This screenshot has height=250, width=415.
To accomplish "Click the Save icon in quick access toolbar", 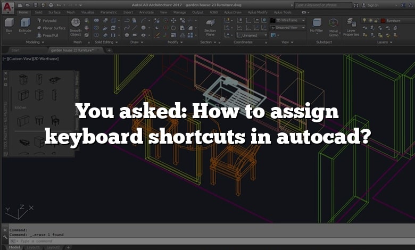I will (x=36, y=5).
